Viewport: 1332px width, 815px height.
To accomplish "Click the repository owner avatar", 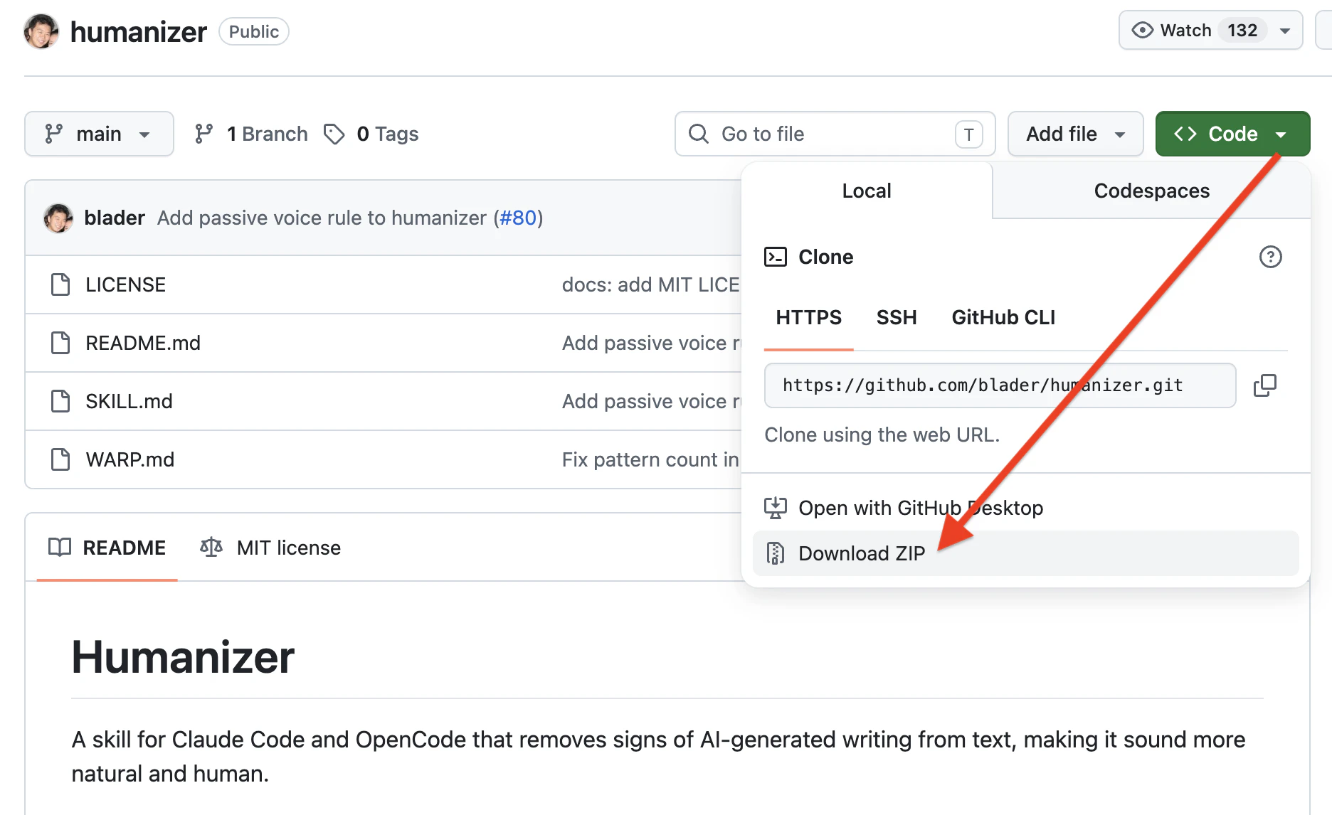I will [x=41, y=31].
